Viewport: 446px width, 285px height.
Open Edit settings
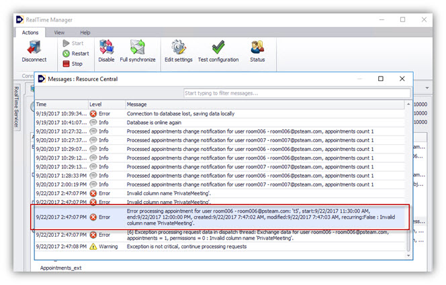click(179, 51)
